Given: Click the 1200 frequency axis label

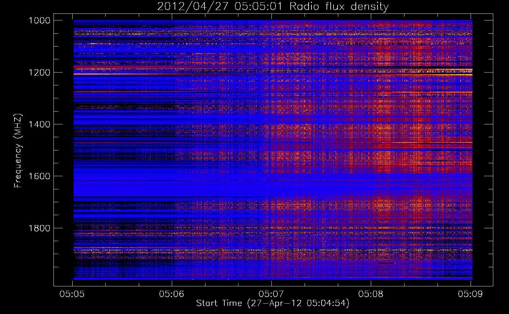Looking at the screenshot, I should (x=39, y=73).
